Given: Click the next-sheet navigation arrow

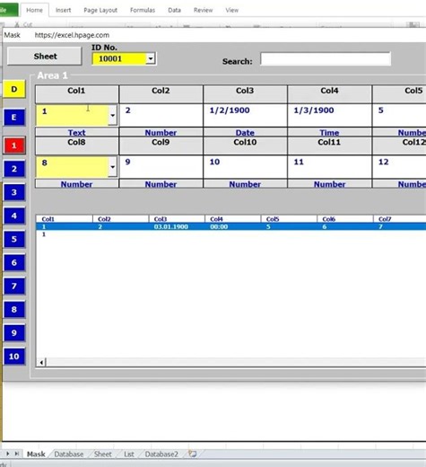Looking at the screenshot, I should coord(7,454).
